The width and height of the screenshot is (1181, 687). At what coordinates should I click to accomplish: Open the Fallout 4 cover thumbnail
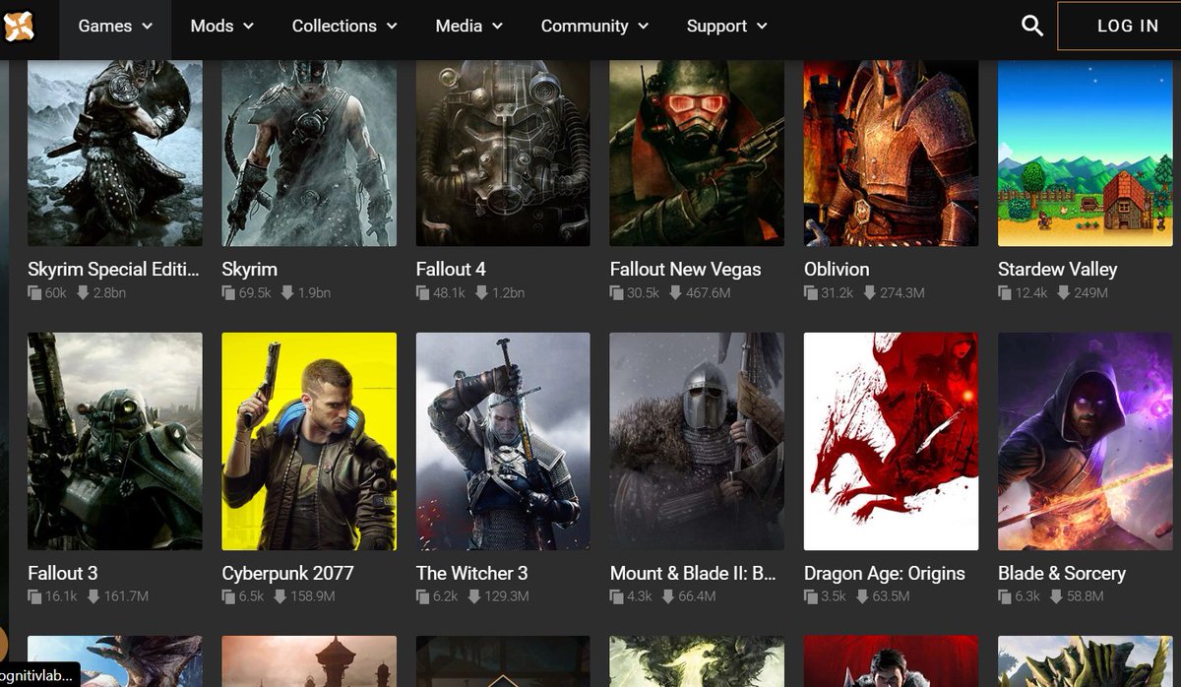(503, 153)
